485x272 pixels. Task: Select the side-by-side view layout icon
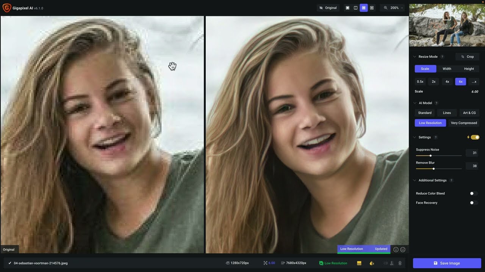[364, 8]
